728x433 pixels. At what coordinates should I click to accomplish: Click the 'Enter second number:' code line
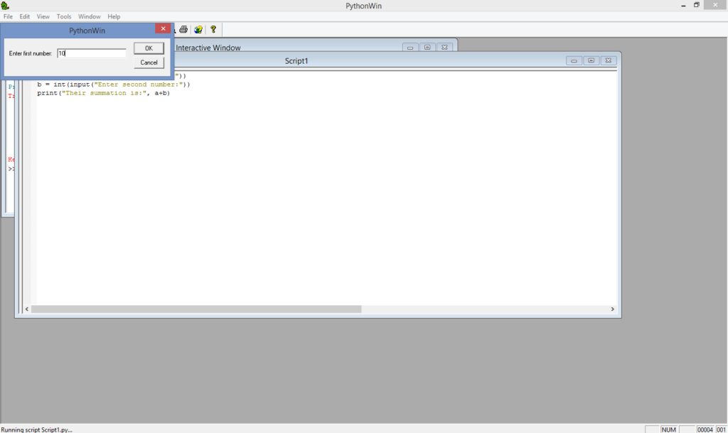point(114,84)
